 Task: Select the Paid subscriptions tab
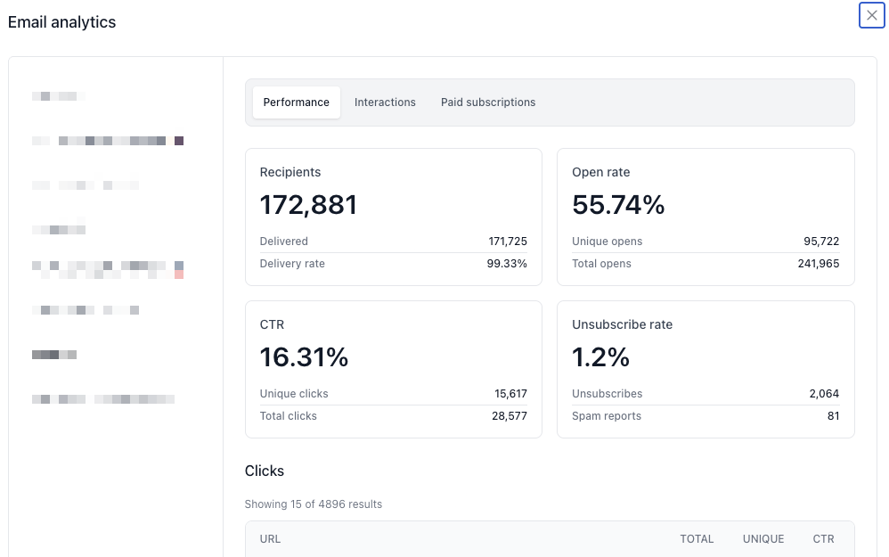[x=488, y=102]
